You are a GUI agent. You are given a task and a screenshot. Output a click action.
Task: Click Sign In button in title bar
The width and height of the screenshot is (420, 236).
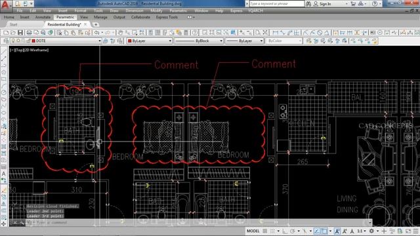[x=322, y=4]
